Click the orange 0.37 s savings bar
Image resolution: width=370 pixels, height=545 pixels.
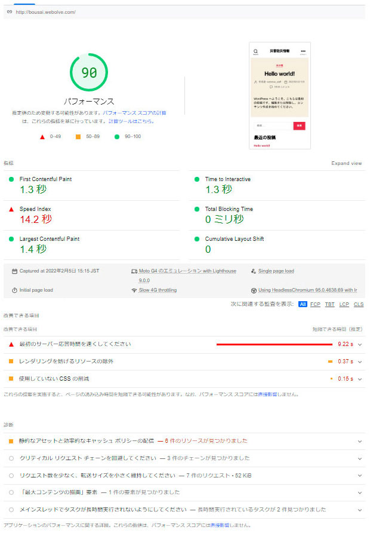coord(330,362)
